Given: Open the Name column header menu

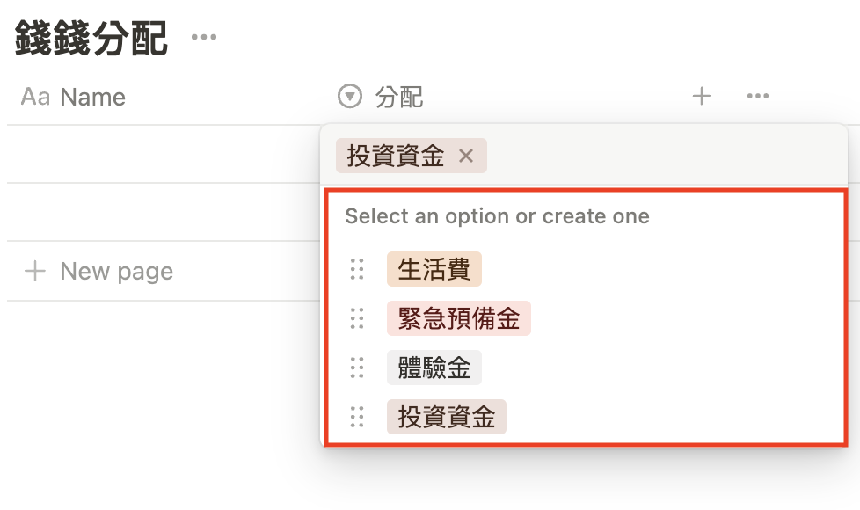Looking at the screenshot, I should (92, 97).
